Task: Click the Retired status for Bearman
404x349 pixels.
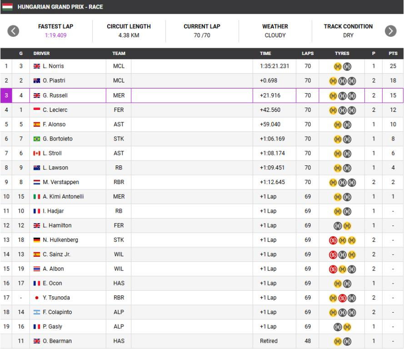Action: coord(269,341)
